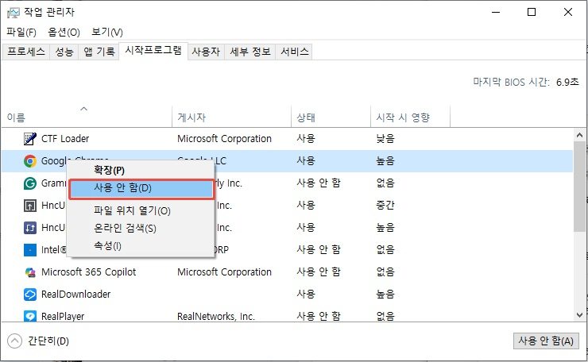Click the blue Intel icon

tap(30, 250)
